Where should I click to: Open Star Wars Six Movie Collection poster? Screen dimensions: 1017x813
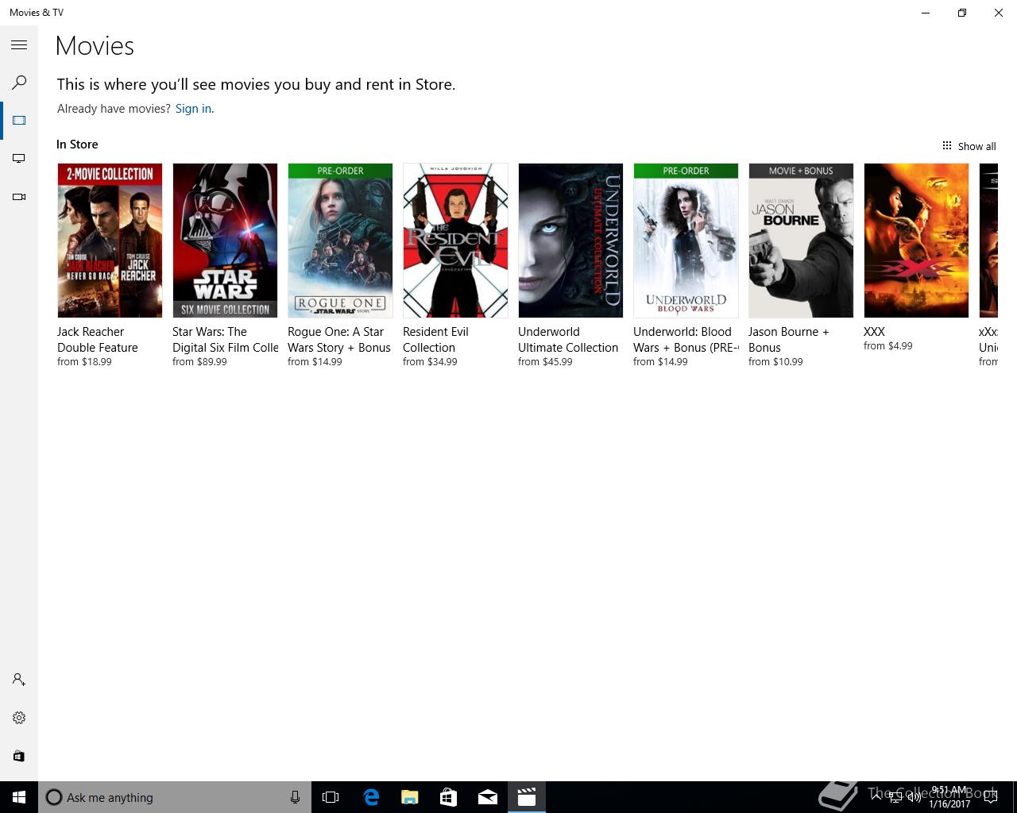pos(225,241)
